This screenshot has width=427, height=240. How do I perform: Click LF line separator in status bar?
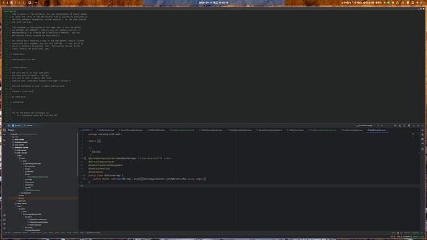tap(402, 233)
